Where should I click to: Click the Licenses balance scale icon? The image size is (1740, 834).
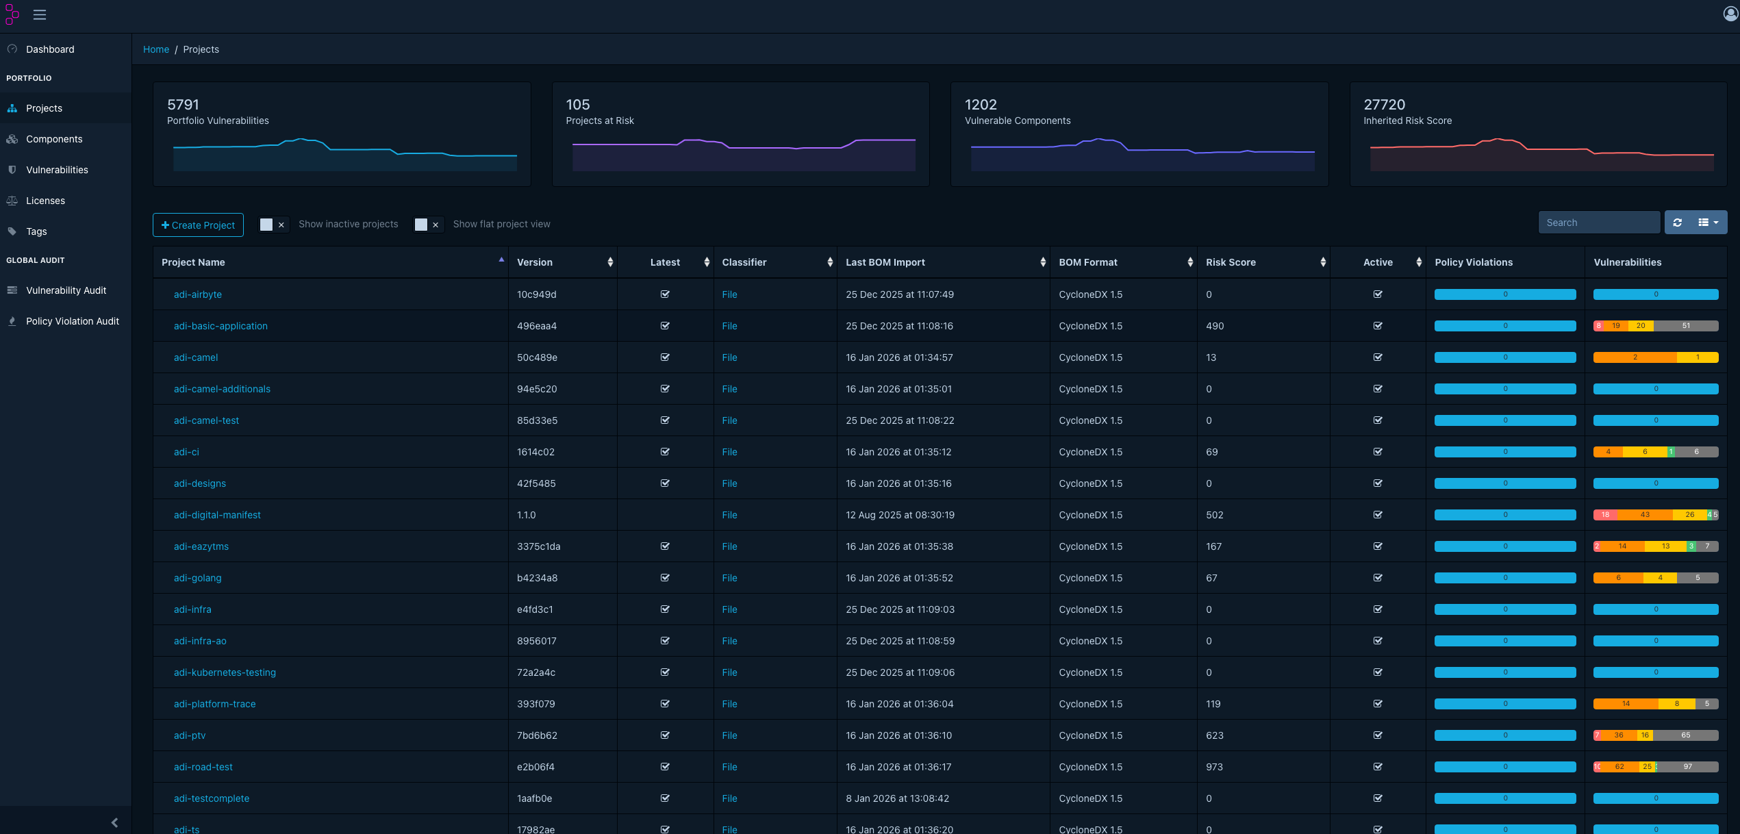click(12, 201)
